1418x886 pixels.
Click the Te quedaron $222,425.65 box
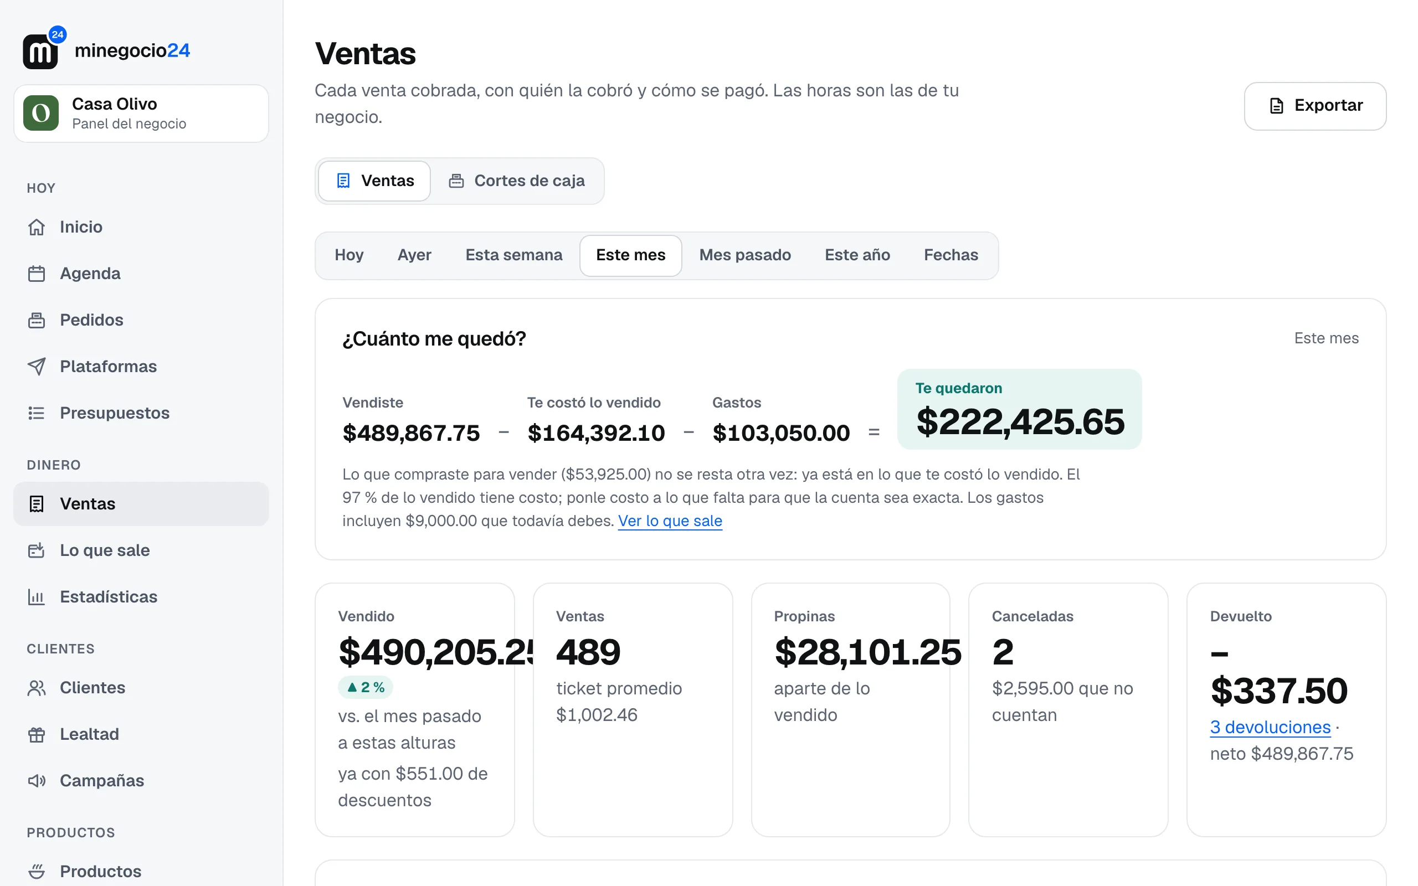(x=1019, y=409)
